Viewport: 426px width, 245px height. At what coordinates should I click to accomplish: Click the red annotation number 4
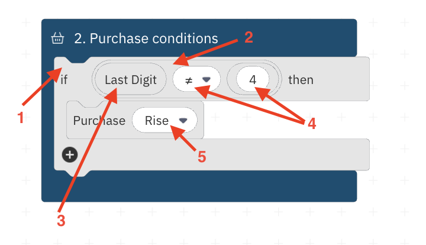(312, 124)
